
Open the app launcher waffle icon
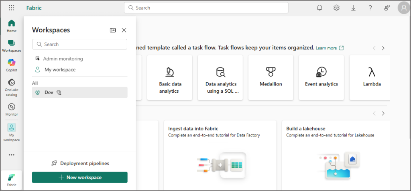pos(12,8)
